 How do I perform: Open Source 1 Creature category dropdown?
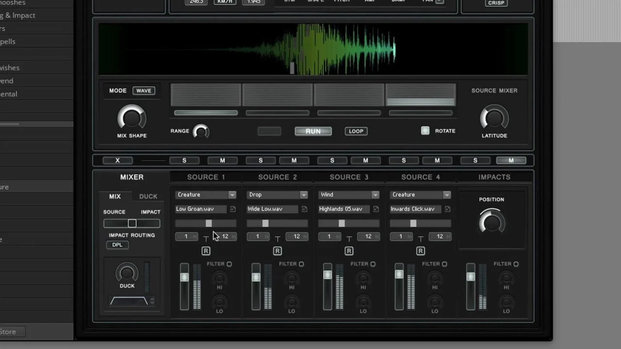(x=206, y=195)
